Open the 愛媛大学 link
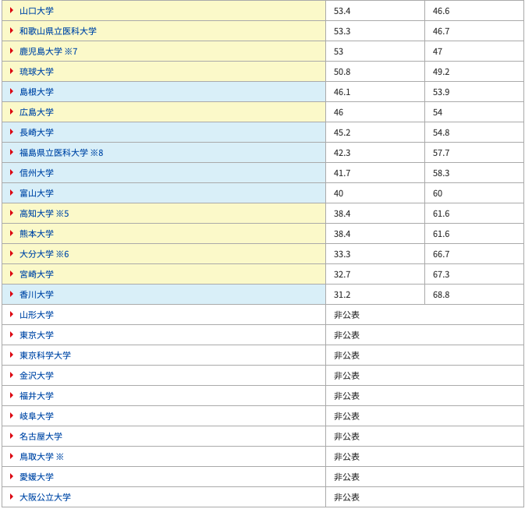The height and width of the screenshot is (509, 525). (37, 477)
